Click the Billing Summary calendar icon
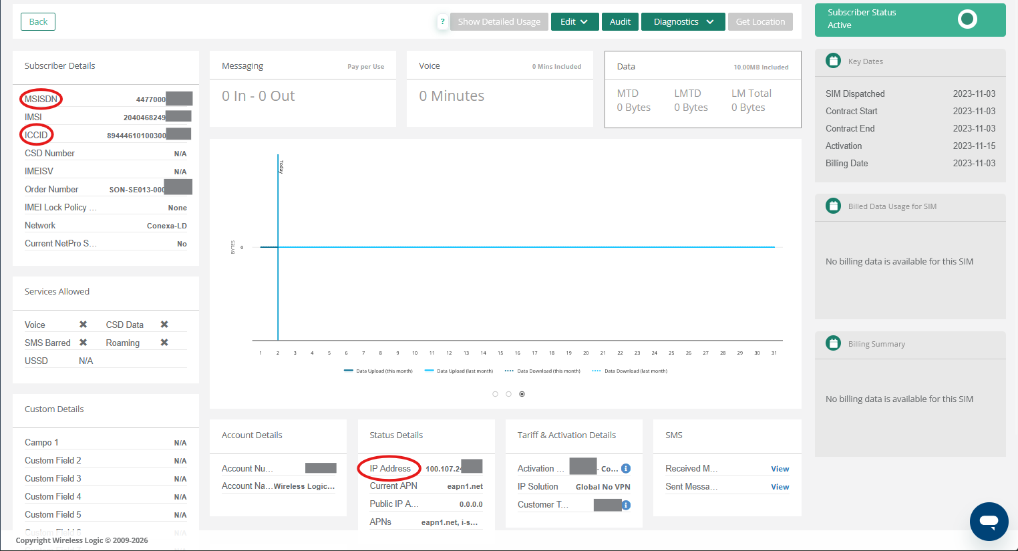Image resolution: width=1018 pixels, height=551 pixels. (833, 343)
